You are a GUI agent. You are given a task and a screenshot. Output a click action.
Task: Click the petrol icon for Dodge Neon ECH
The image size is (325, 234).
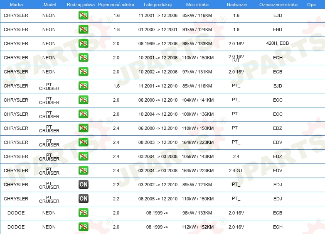click(83, 227)
